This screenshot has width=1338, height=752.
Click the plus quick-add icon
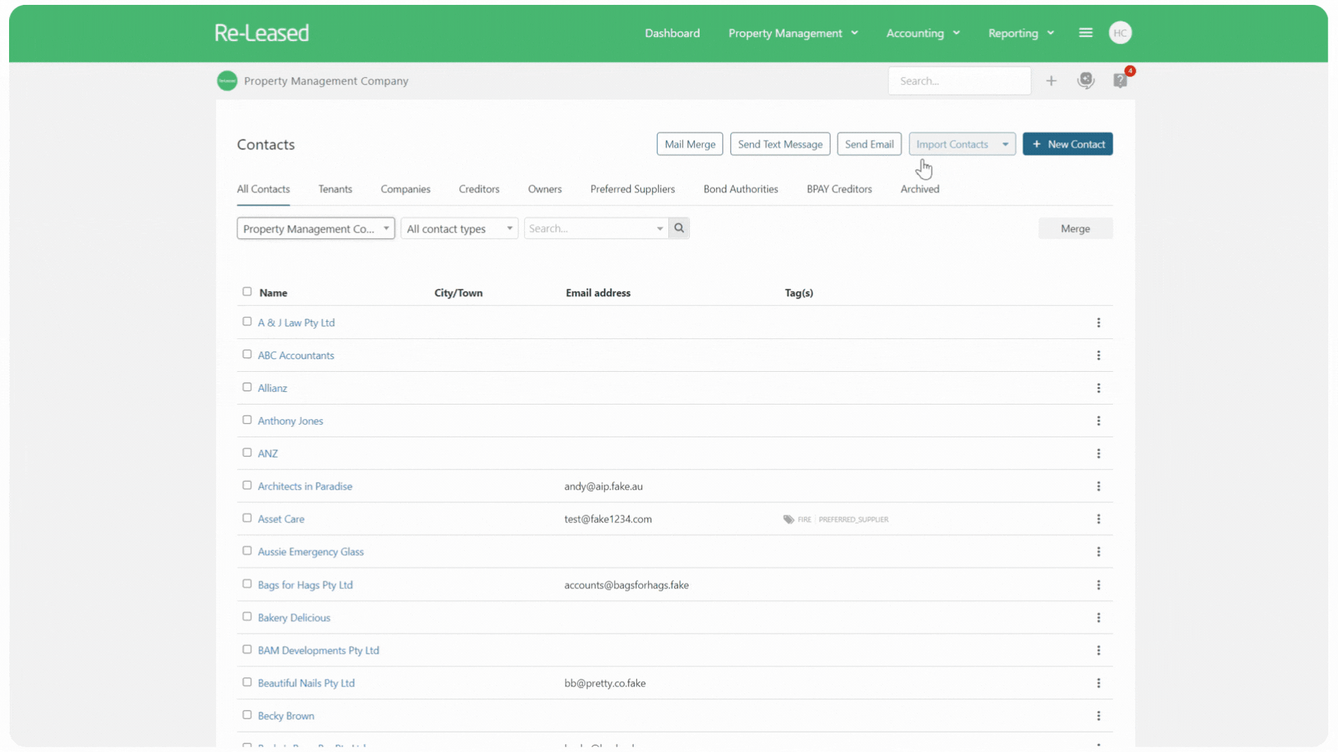click(1051, 81)
